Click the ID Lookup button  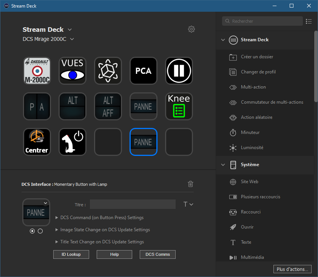coord(71,254)
